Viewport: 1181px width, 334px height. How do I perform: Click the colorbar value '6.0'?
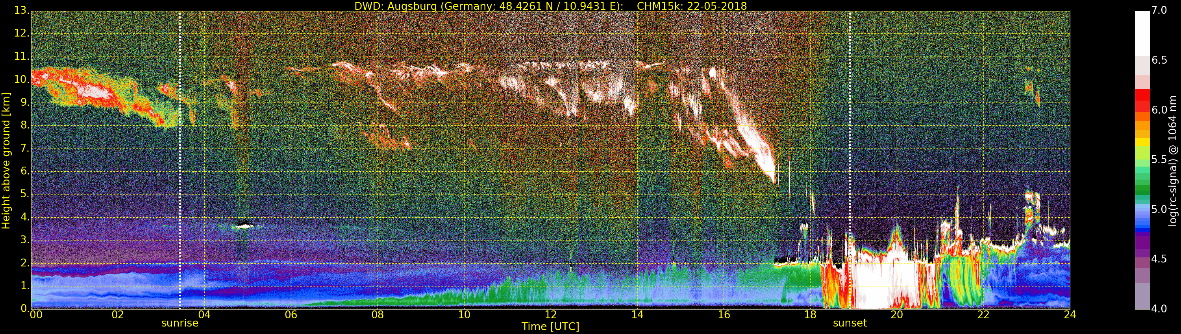(1159, 110)
